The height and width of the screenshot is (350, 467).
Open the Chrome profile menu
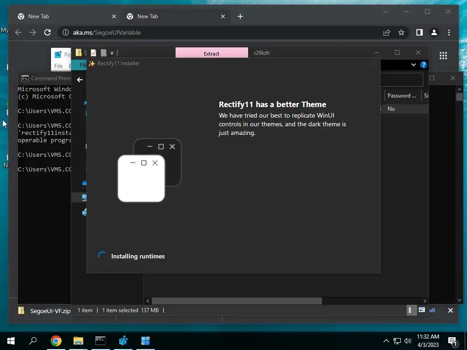434,32
